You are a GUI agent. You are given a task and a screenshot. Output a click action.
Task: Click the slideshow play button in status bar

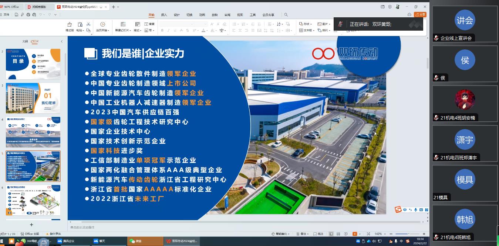tap(355, 234)
